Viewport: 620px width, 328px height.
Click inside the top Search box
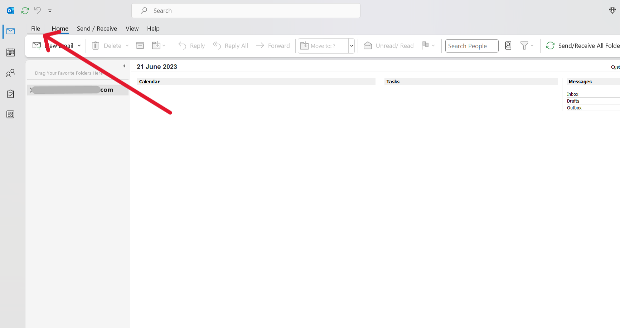pyautogui.click(x=246, y=11)
